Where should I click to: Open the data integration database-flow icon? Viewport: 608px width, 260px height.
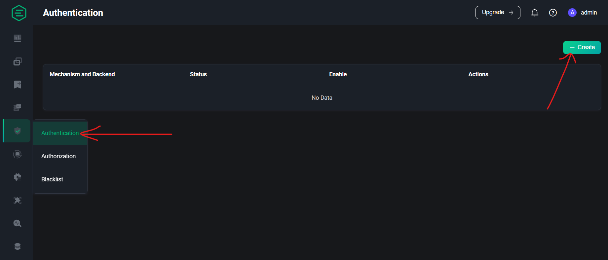pyautogui.click(x=18, y=154)
